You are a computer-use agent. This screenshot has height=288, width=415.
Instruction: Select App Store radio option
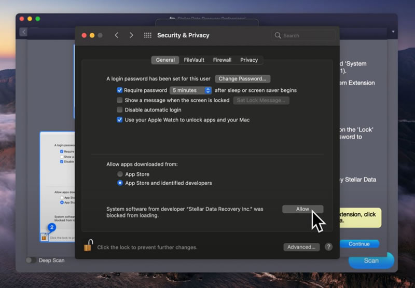click(x=120, y=174)
